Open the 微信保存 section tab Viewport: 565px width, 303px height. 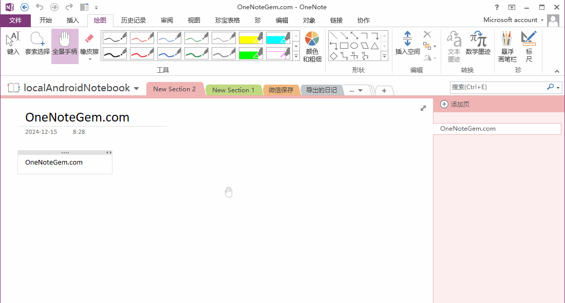coord(281,90)
